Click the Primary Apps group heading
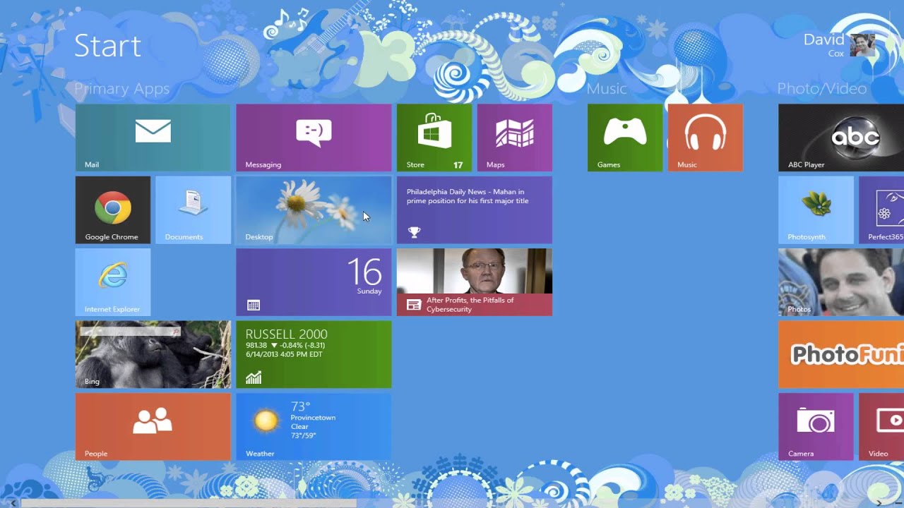This screenshot has width=904, height=508. (121, 89)
